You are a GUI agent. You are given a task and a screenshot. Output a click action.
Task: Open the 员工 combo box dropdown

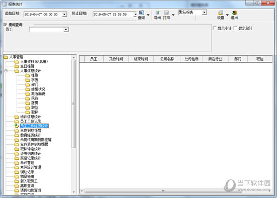tap(66, 30)
